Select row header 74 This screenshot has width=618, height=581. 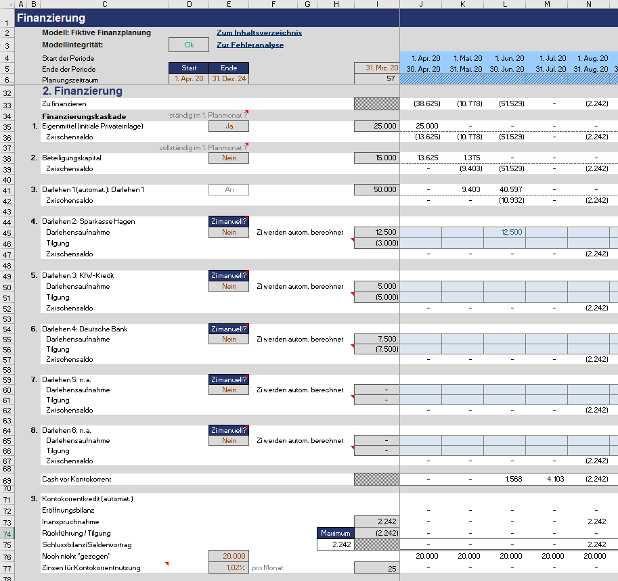[x=7, y=534]
